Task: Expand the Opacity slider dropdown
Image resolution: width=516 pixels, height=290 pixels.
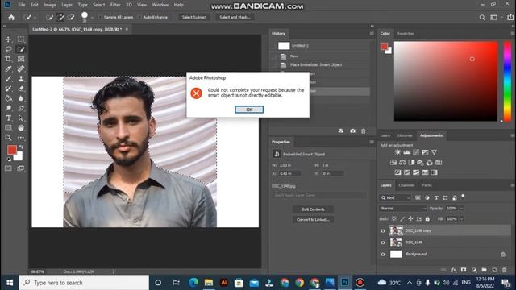Action: (461, 209)
